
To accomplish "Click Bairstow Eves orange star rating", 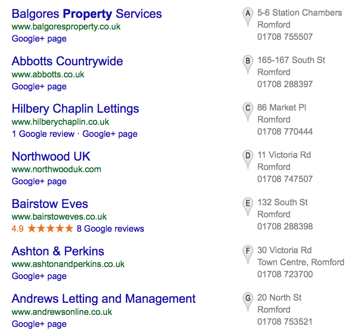I will point(50,229).
